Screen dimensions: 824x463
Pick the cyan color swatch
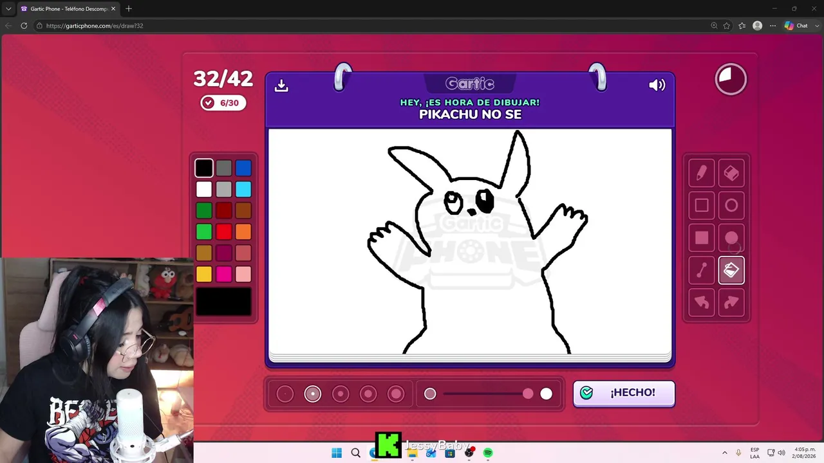[243, 189]
